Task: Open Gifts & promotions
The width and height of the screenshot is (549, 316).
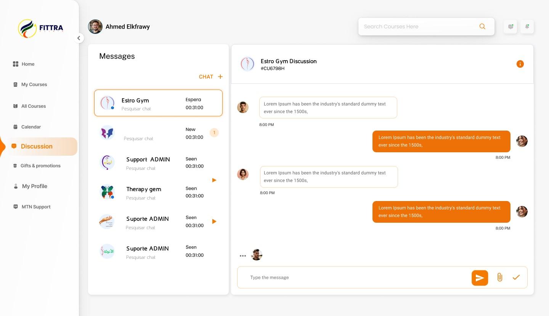Action: (x=37, y=166)
